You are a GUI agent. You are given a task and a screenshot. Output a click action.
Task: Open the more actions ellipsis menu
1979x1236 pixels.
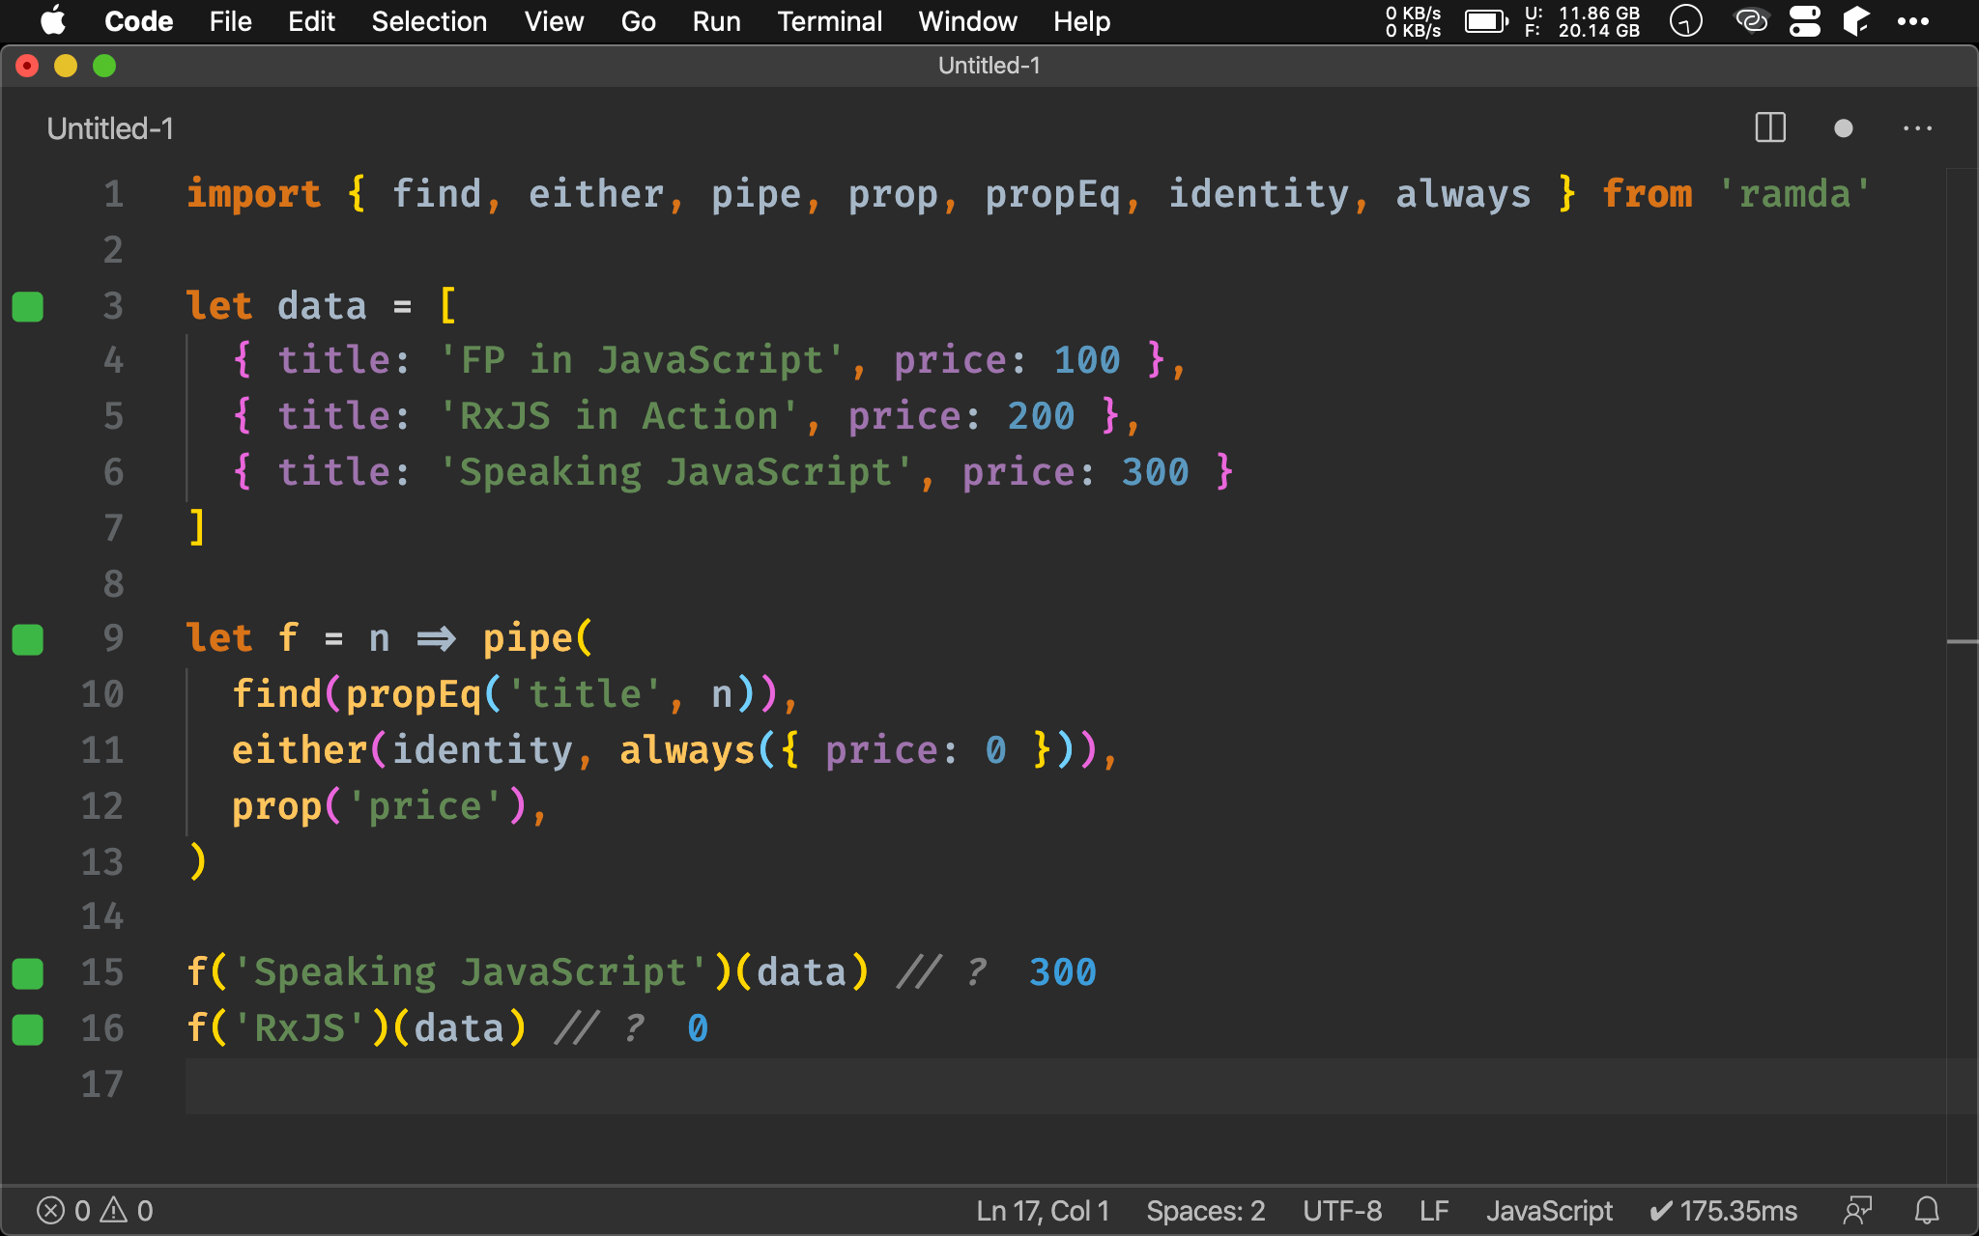pos(1919,129)
